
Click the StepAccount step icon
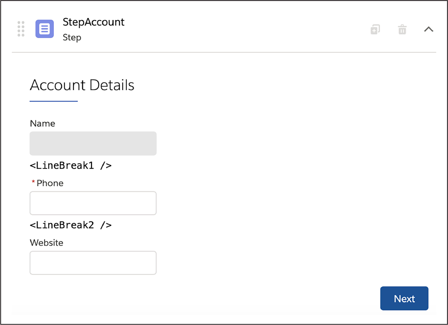click(44, 29)
